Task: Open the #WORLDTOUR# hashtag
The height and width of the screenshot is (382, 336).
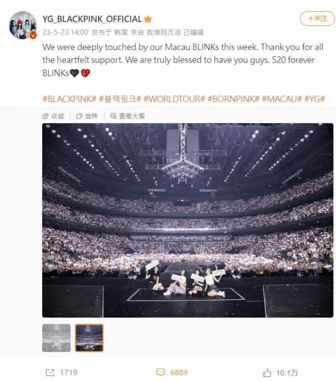Action: pos(174,99)
